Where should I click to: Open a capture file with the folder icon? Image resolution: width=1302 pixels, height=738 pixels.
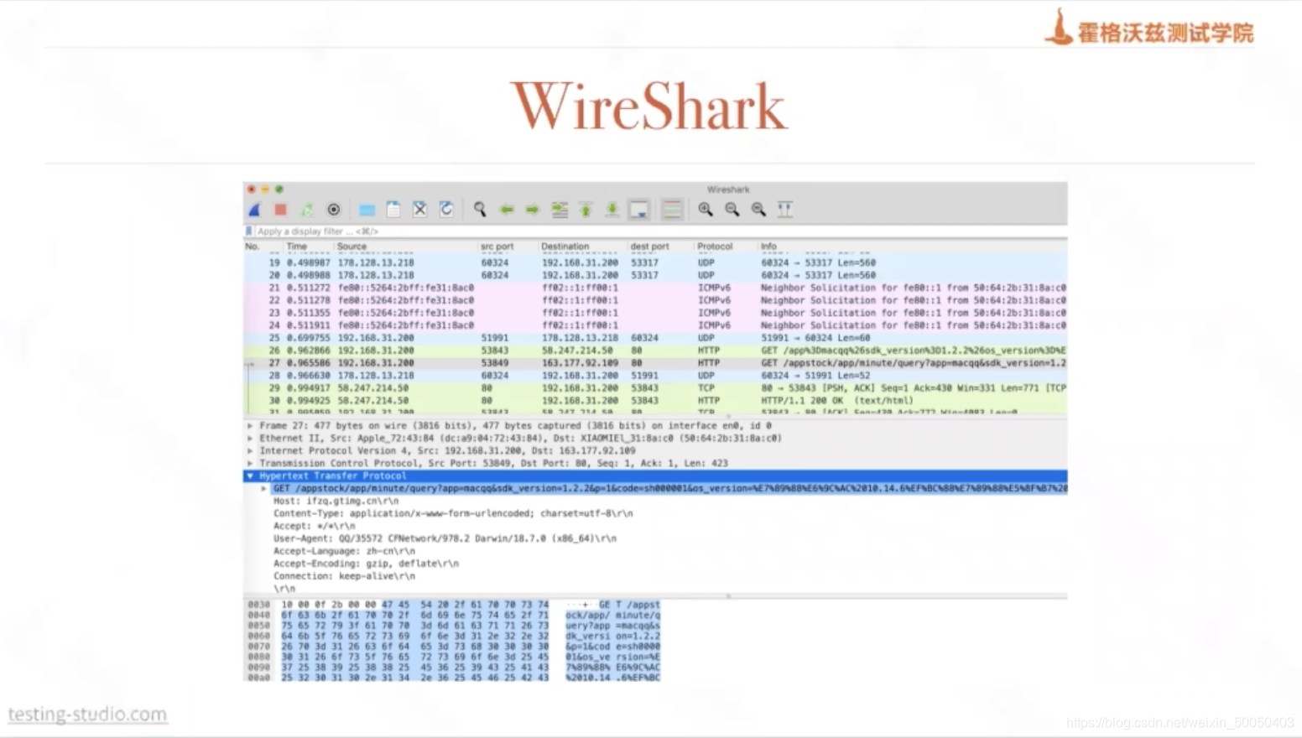(367, 210)
